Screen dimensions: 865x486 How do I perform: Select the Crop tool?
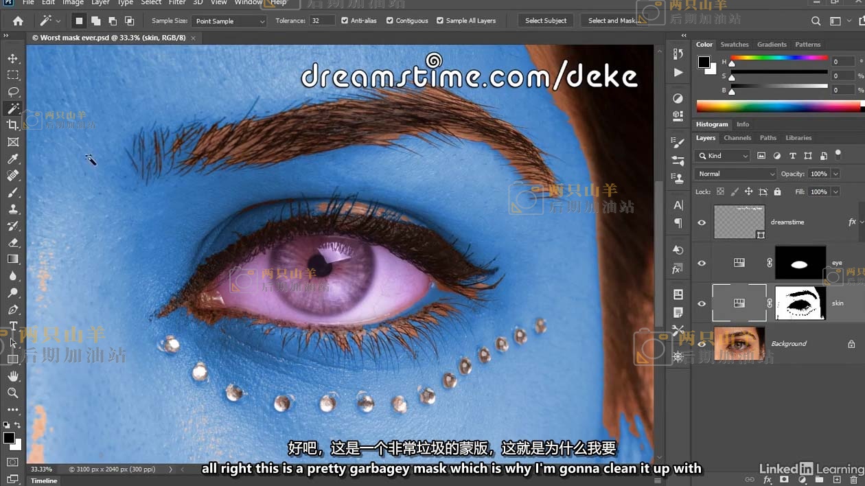tap(12, 125)
